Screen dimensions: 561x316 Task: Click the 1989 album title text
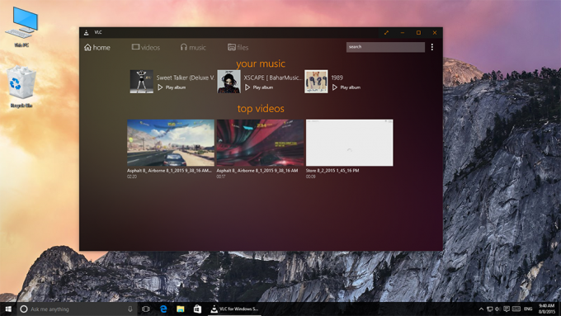point(337,78)
